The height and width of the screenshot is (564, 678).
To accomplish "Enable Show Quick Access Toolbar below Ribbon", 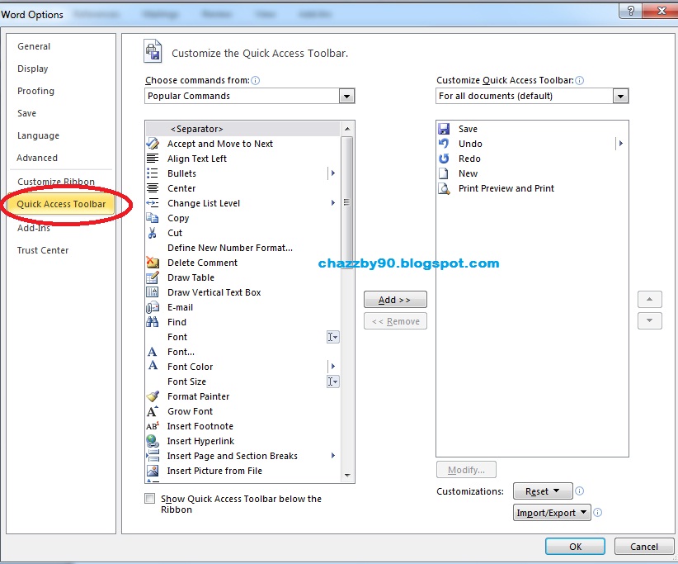I will [149, 499].
